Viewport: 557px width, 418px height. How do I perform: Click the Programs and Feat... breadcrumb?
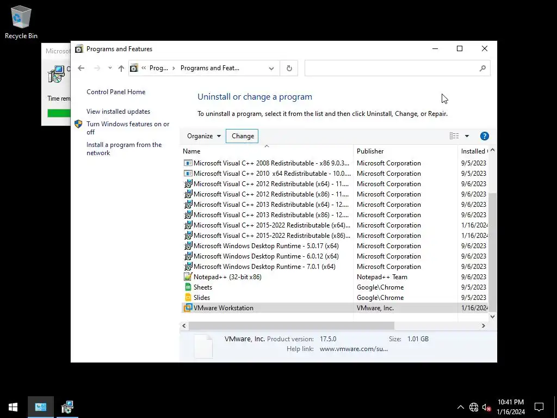(x=210, y=68)
